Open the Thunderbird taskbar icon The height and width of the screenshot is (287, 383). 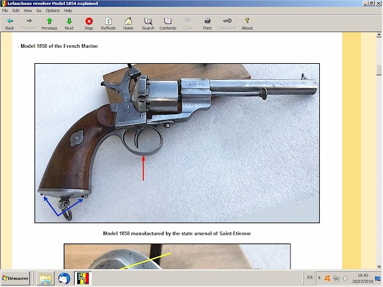[64, 279]
